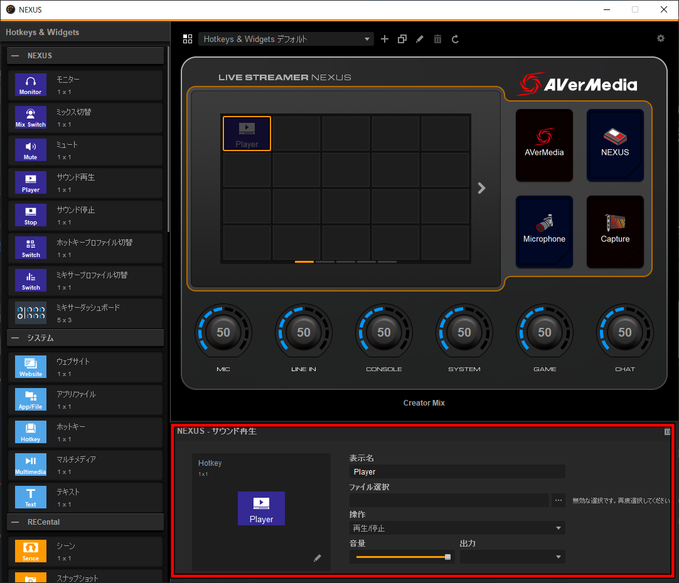Click the AVerMedia device button
Screen dimensions: 679x583
(544, 145)
